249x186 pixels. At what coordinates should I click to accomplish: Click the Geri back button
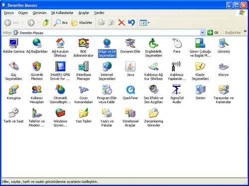click(11, 23)
